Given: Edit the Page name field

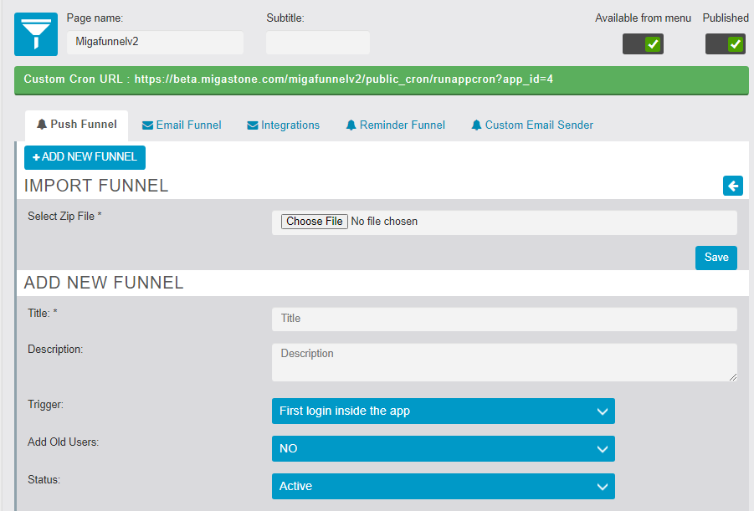Looking at the screenshot, I should tap(155, 43).
